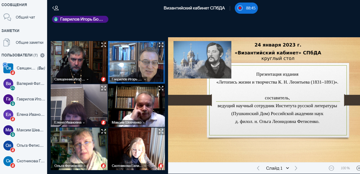The image size is (360, 174).
Task: Open Елена Ивановна webcam name dropdown
Action: coord(69,123)
